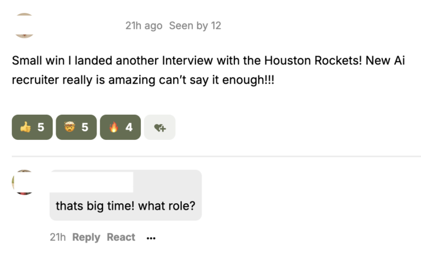The width and height of the screenshot is (421, 260).
Task: Click React under the comment
Action: tap(121, 237)
